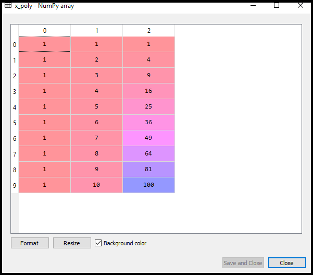
Task: Select row header 5
Action: [15, 123]
